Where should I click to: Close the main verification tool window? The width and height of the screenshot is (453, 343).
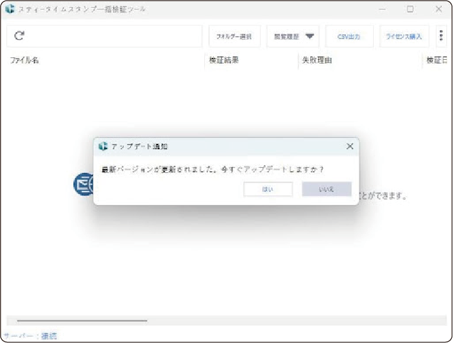point(438,9)
